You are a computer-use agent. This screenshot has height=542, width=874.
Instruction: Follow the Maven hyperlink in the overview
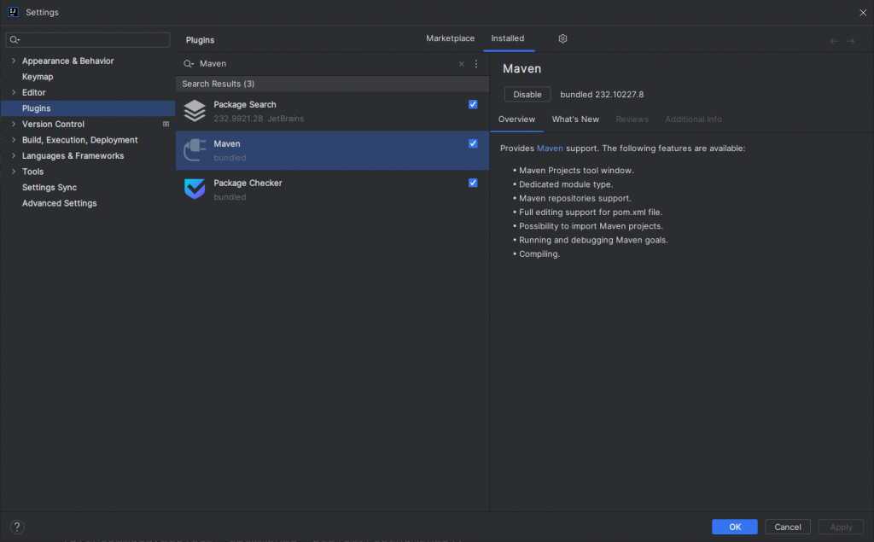coord(550,149)
